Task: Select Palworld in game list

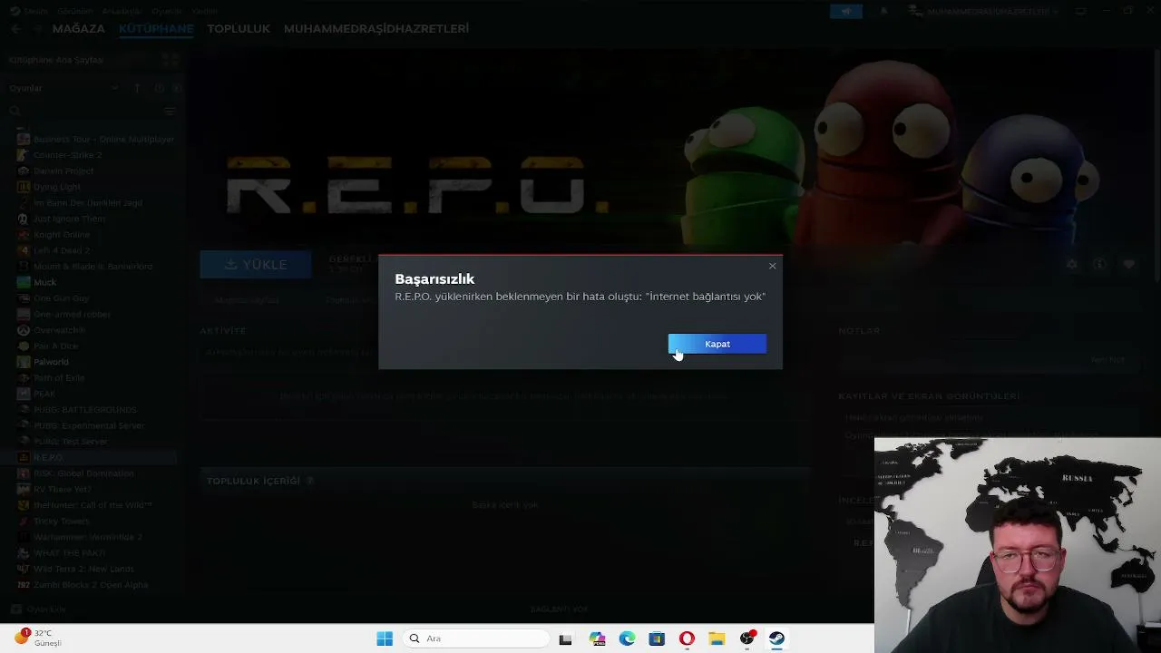Action: [43, 362]
